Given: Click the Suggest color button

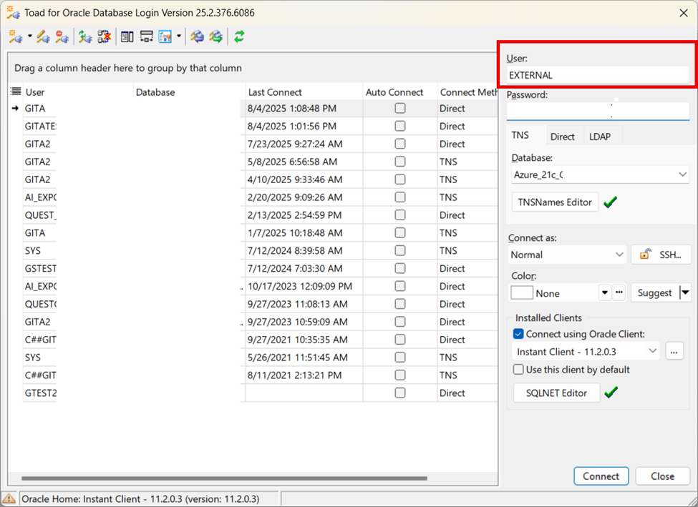Looking at the screenshot, I should (654, 292).
